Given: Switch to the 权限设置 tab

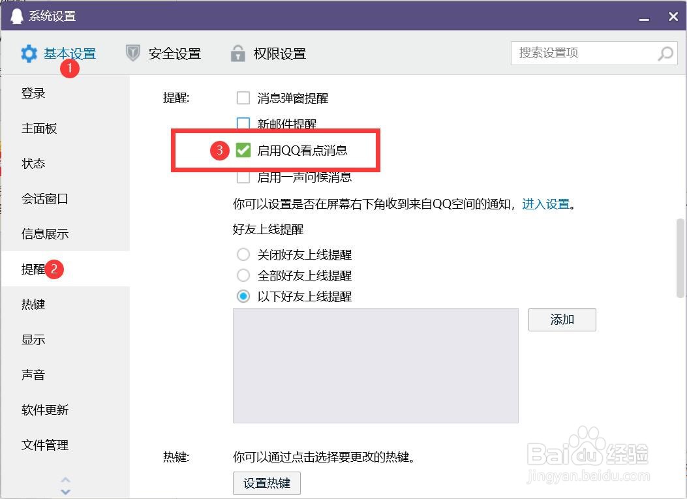Looking at the screenshot, I should pos(278,53).
